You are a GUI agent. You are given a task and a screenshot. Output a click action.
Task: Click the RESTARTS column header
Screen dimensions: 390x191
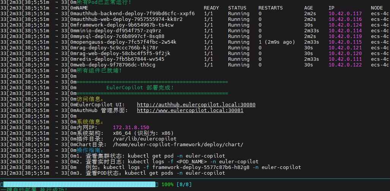pos(271,8)
